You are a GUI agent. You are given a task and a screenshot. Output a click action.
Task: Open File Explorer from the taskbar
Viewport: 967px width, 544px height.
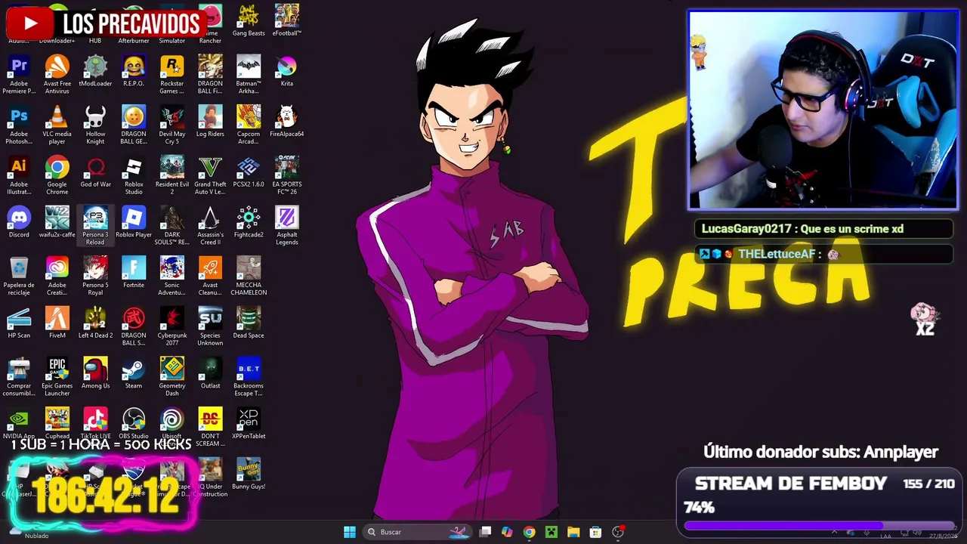[573, 532]
